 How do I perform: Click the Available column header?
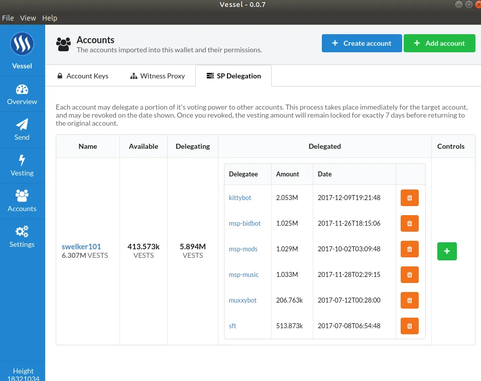pyautogui.click(x=144, y=146)
